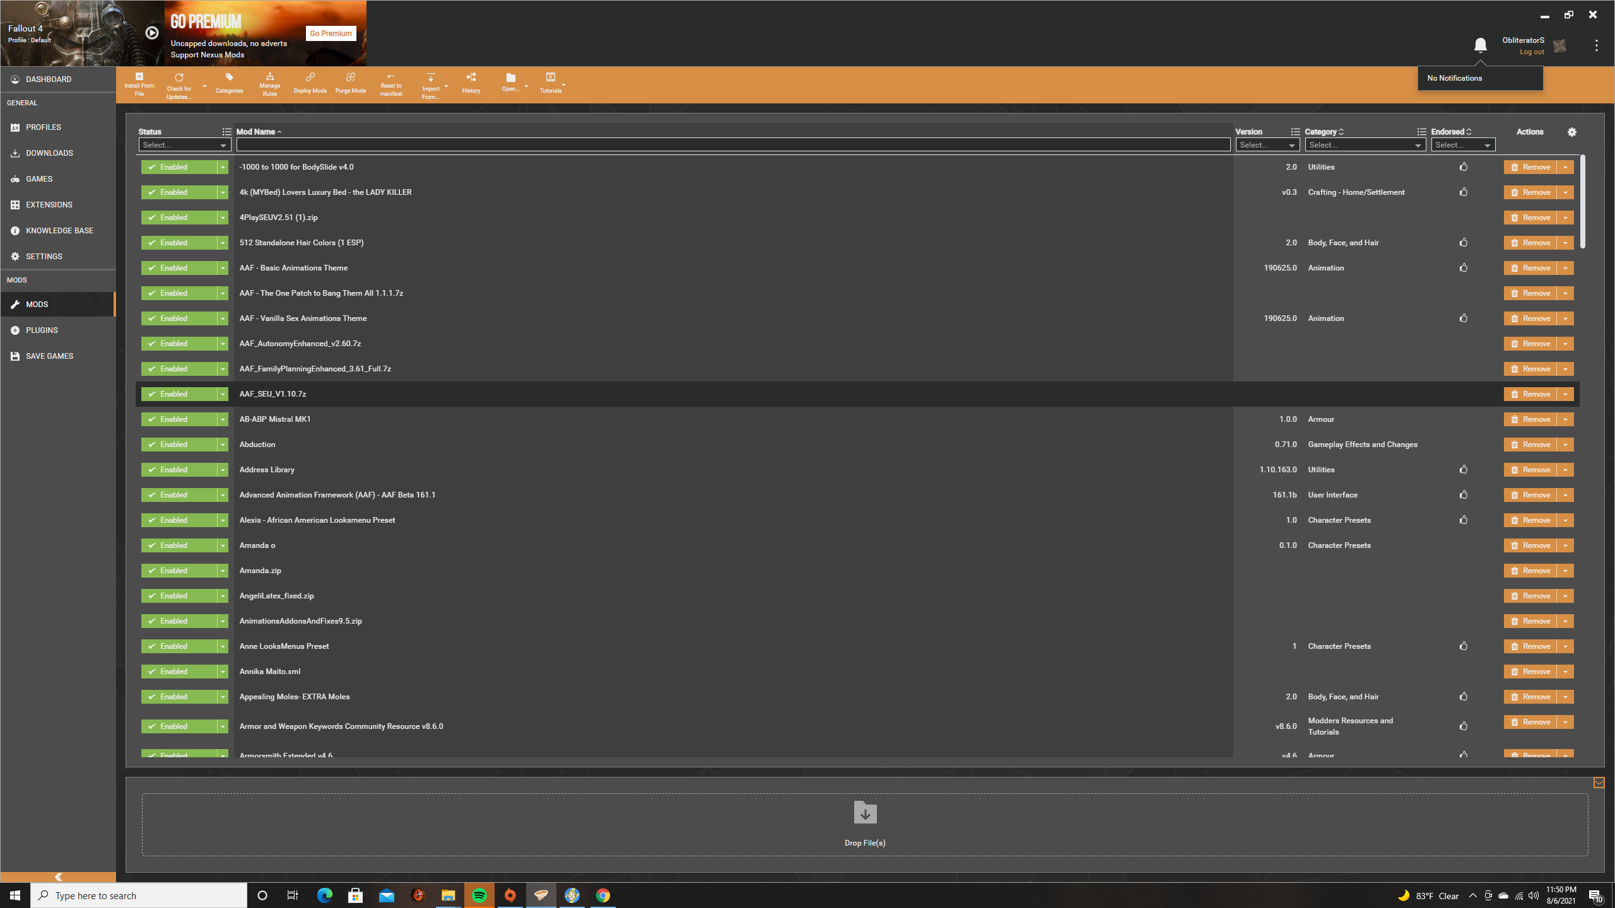The image size is (1615, 908).
Task: Collapse sidebar with chevron arrow
Action: point(58,877)
